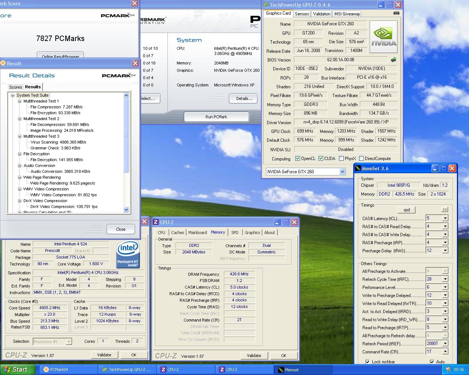Viewport: 469px width, 375px height.
Task: Click Close in the Result window
Action: 121,229
